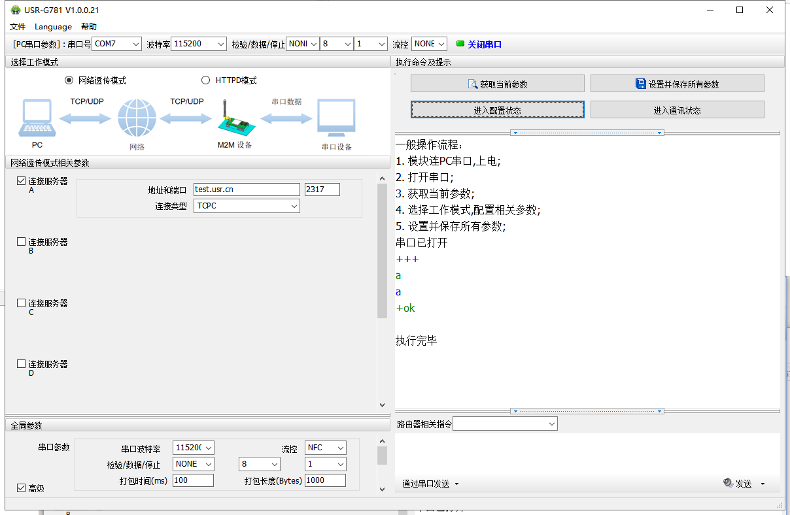Click the test.usr.cn address input field
Viewport: 790px width, 515px height.
pyautogui.click(x=246, y=190)
